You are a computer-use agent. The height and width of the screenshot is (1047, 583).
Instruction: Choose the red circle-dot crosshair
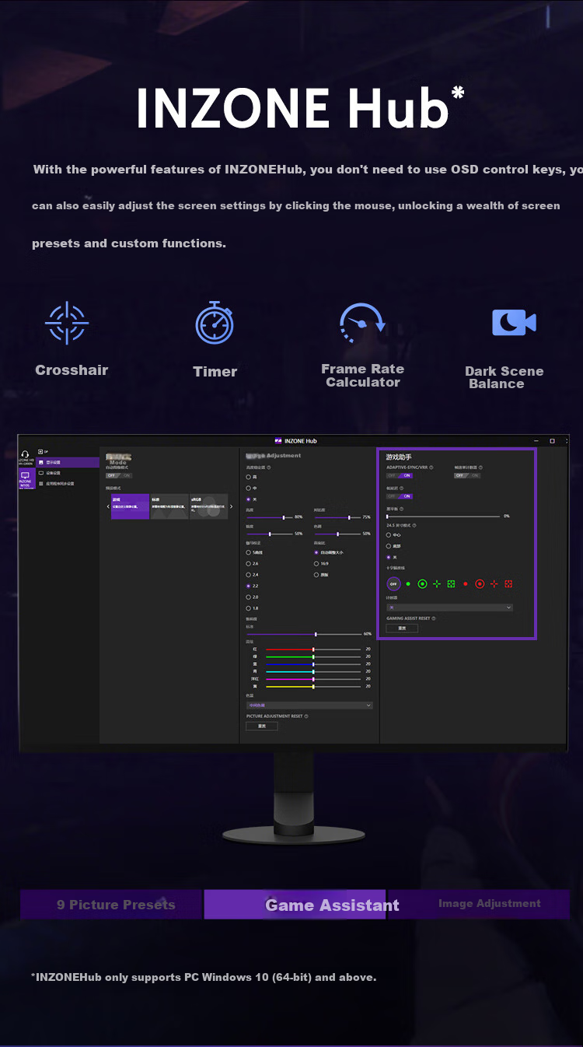pos(480,583)
